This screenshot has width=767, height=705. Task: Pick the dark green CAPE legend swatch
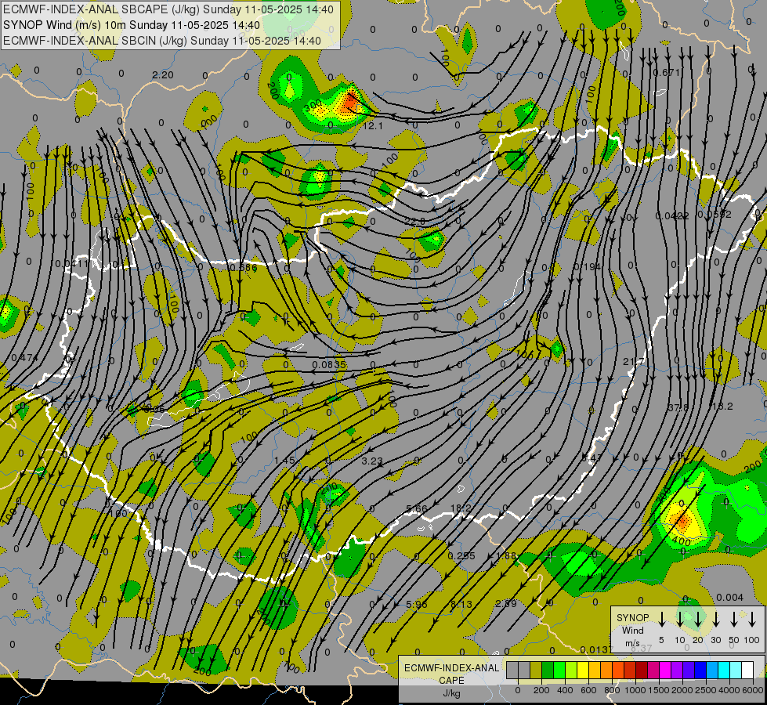pos(548,671)
